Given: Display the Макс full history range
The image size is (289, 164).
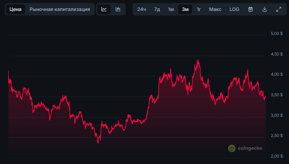Looking at the screenshot, I should (x=215, y=9).
